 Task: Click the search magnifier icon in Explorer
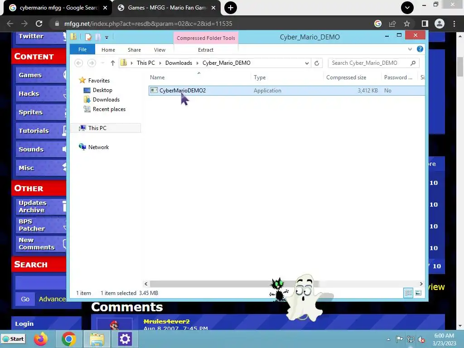point(413,63)
